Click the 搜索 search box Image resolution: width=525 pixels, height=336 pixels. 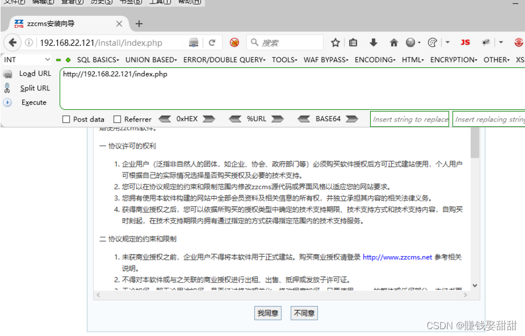[x=284, y=43]
